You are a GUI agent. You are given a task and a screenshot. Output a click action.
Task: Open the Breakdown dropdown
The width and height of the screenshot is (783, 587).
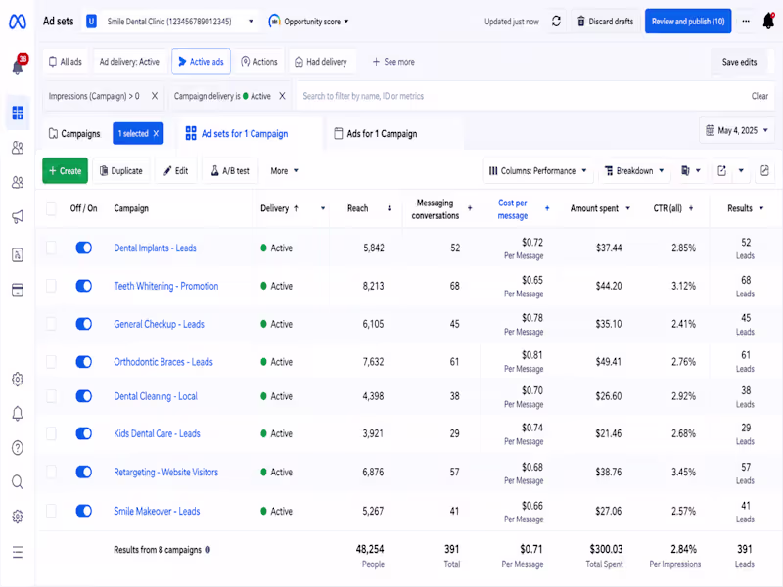[634, 170]
